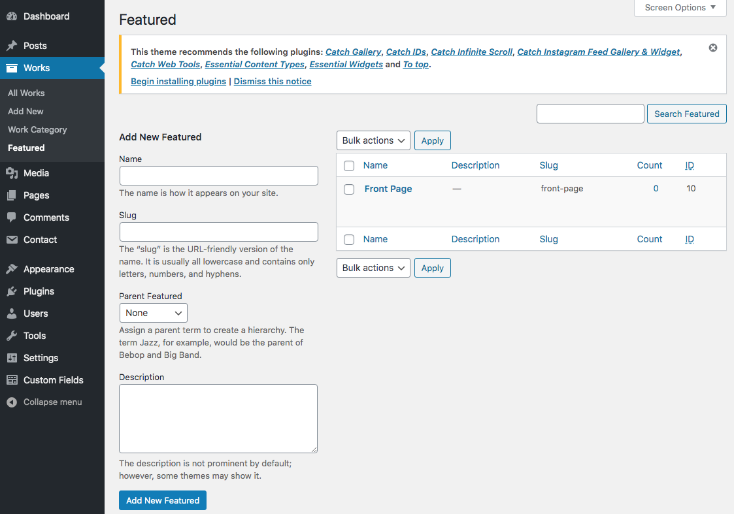Focus the Name input field

[x=218, y=176]
